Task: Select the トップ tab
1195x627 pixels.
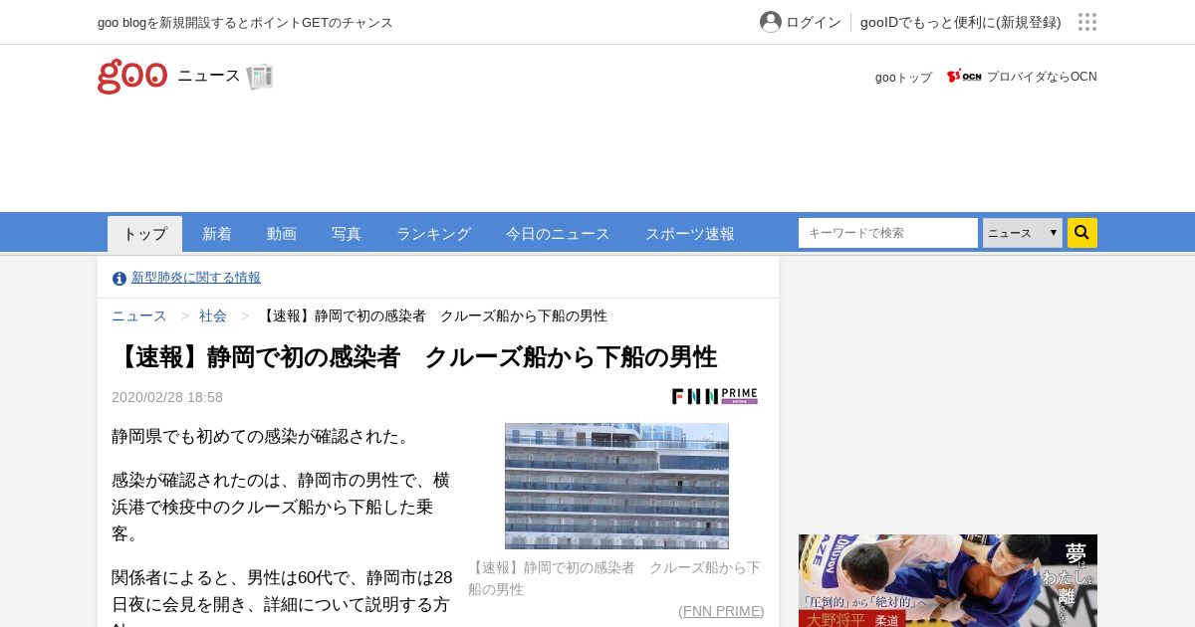Action: (145, 234)
